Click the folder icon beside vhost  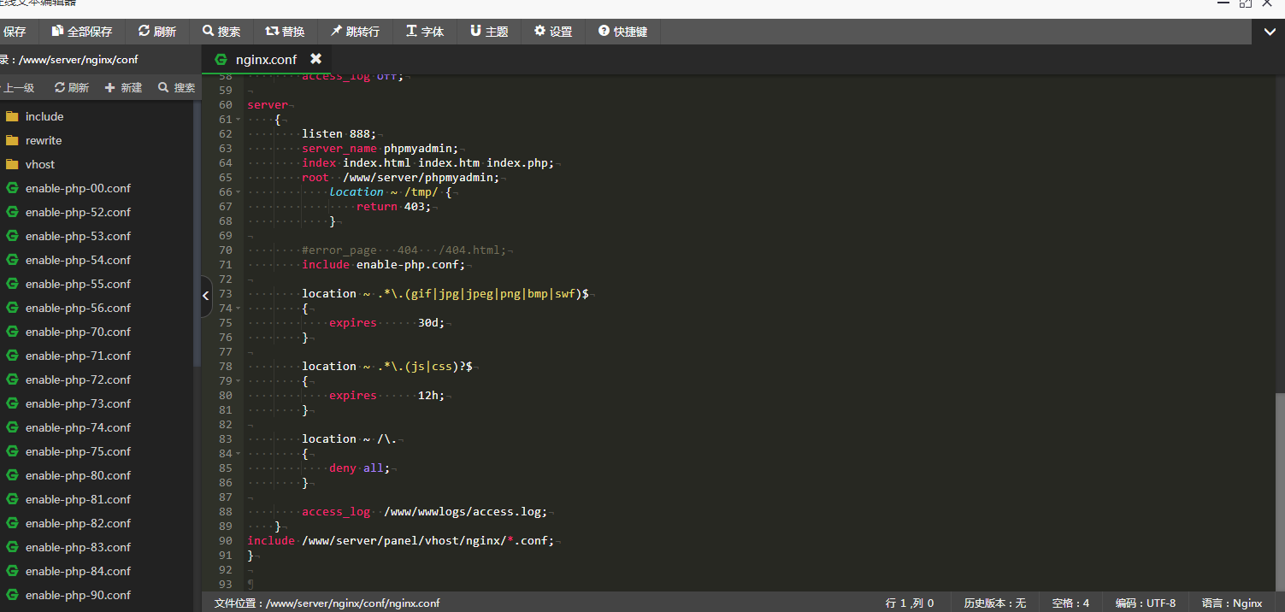tap(12, 164)
